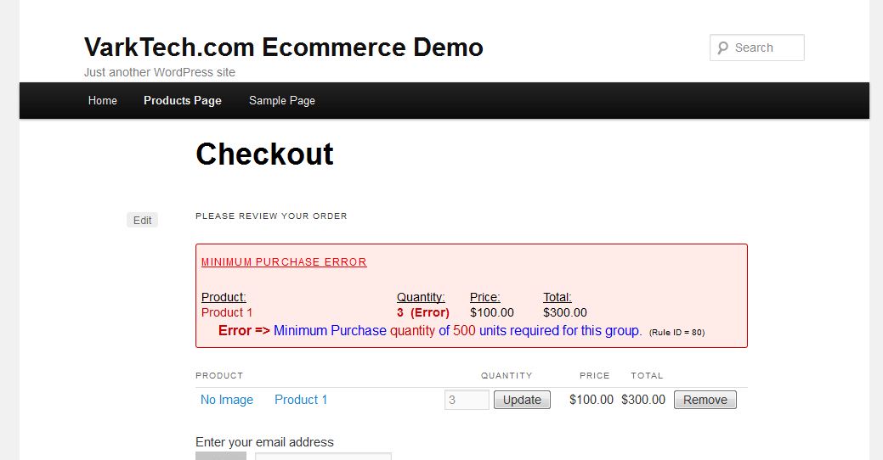Click the magnifier icon in the search box
This screenshot has height=460, width=883.
722,48
